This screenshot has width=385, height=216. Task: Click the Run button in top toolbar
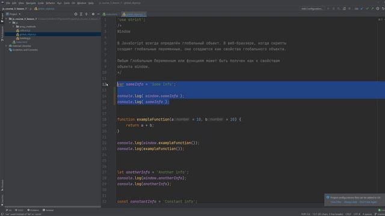click(328, 8)
